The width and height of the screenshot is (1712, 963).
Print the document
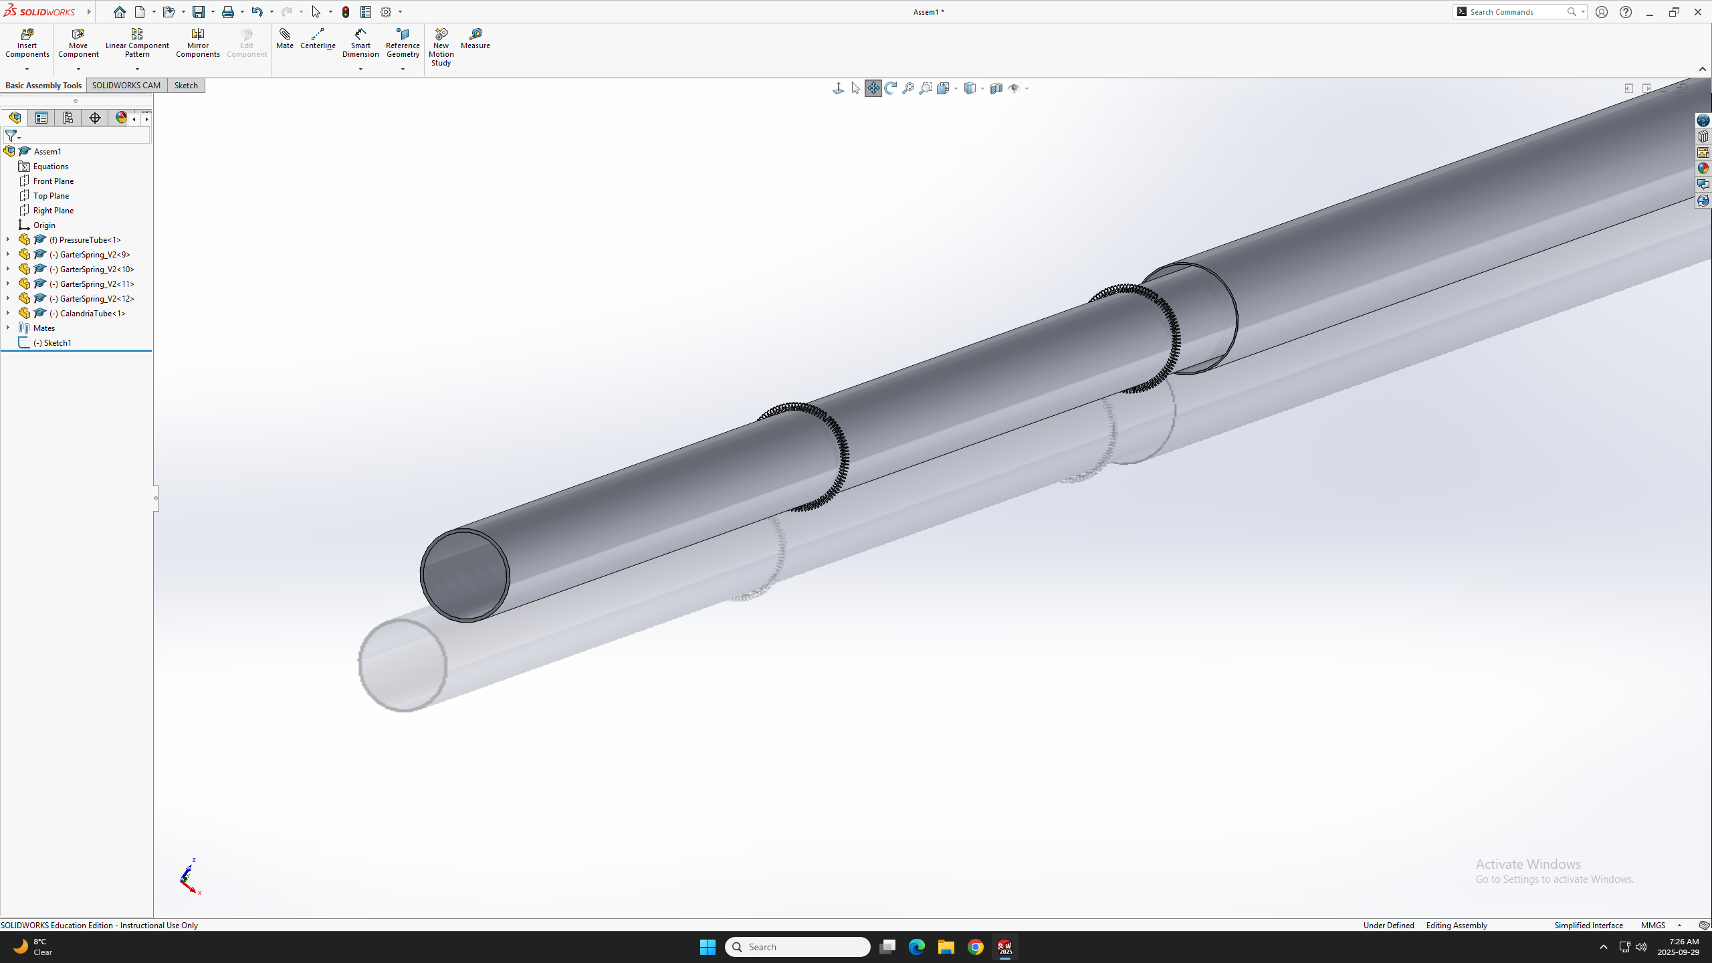tap(228, 12)
